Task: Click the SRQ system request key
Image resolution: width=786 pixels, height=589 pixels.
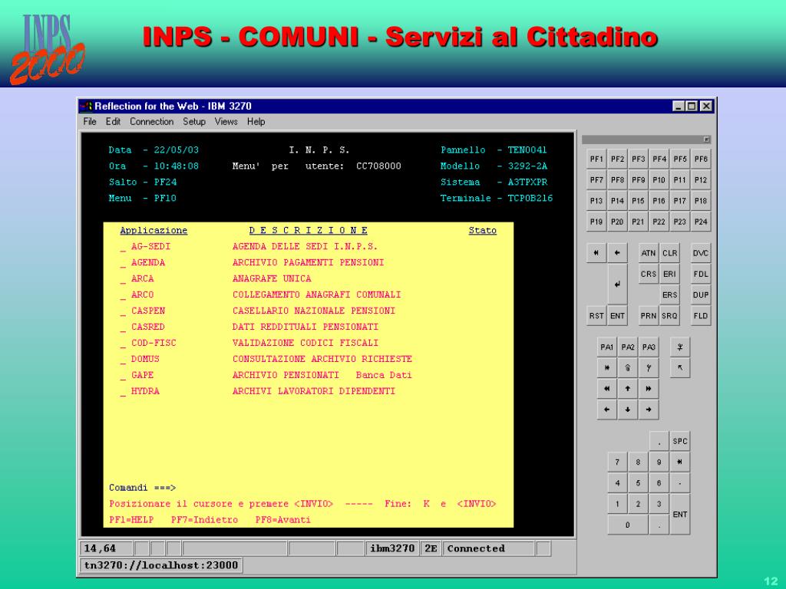Action: coord(669,316)
